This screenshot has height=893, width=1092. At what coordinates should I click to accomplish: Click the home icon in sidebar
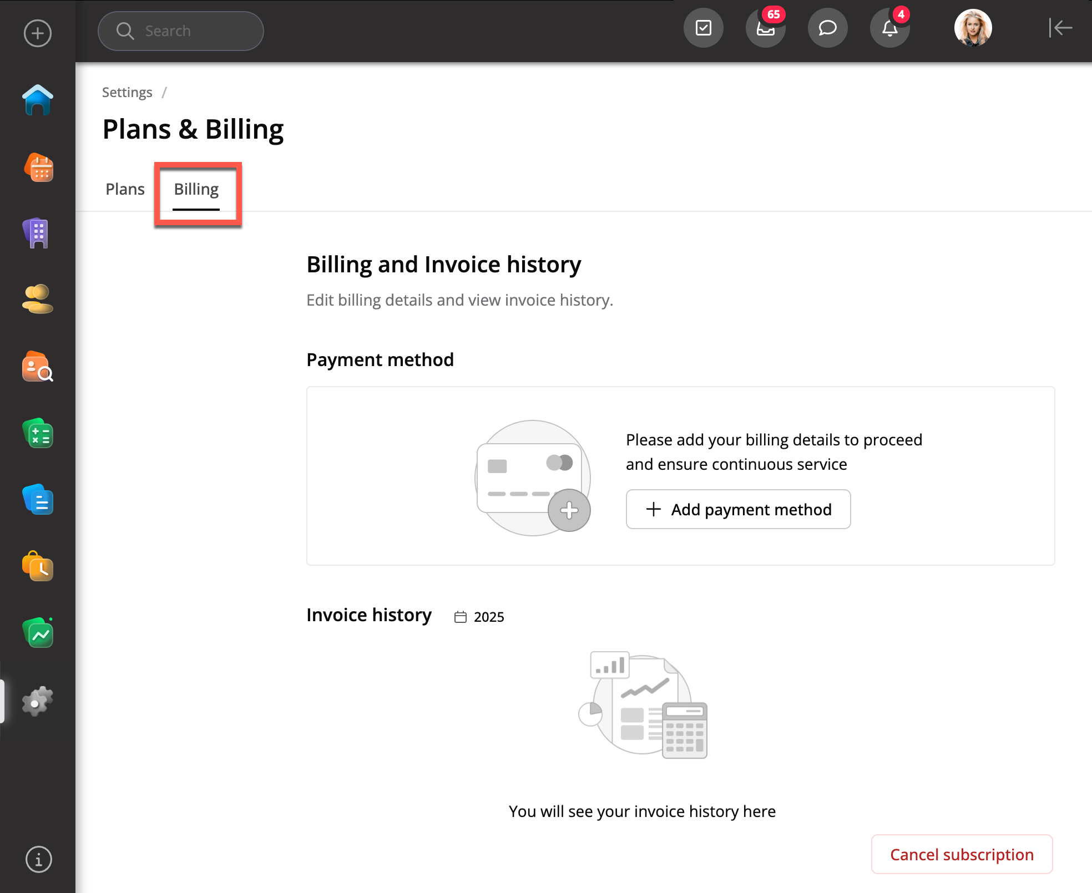tap(38, 100)
